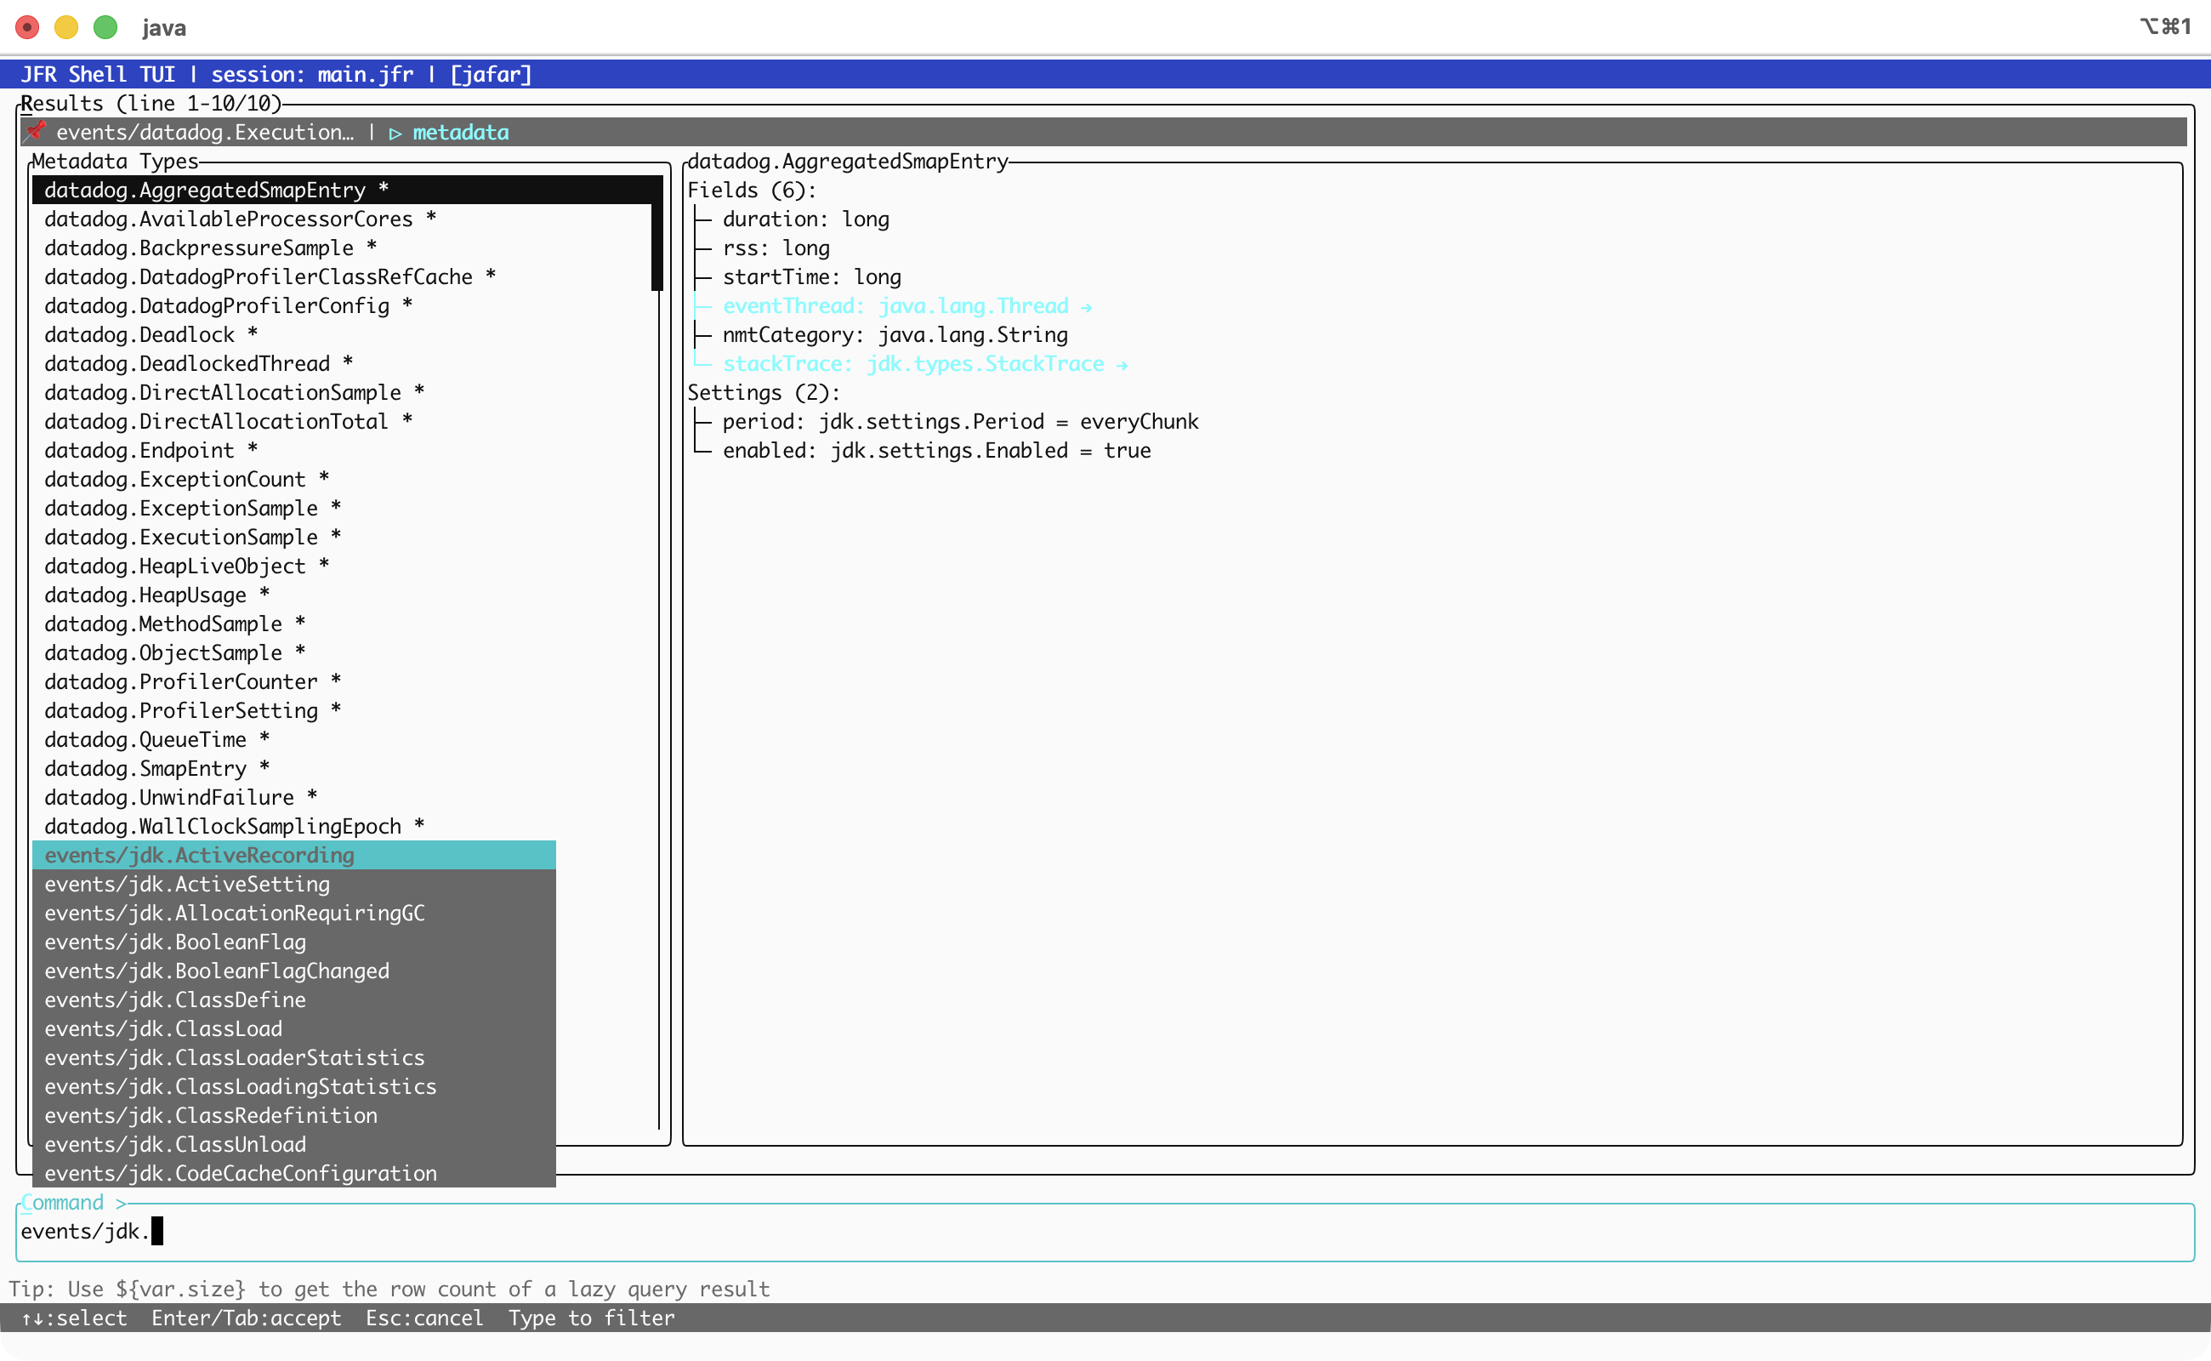The width and height of the screenshot is (2211, 1361).
Task: Choose events/jdk.ClassLoad from completion list
Action: (163, 1029)
